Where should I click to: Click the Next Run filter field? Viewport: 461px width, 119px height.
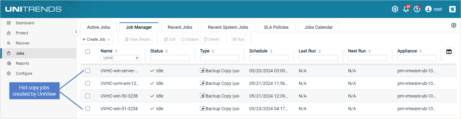coord(368,58)
